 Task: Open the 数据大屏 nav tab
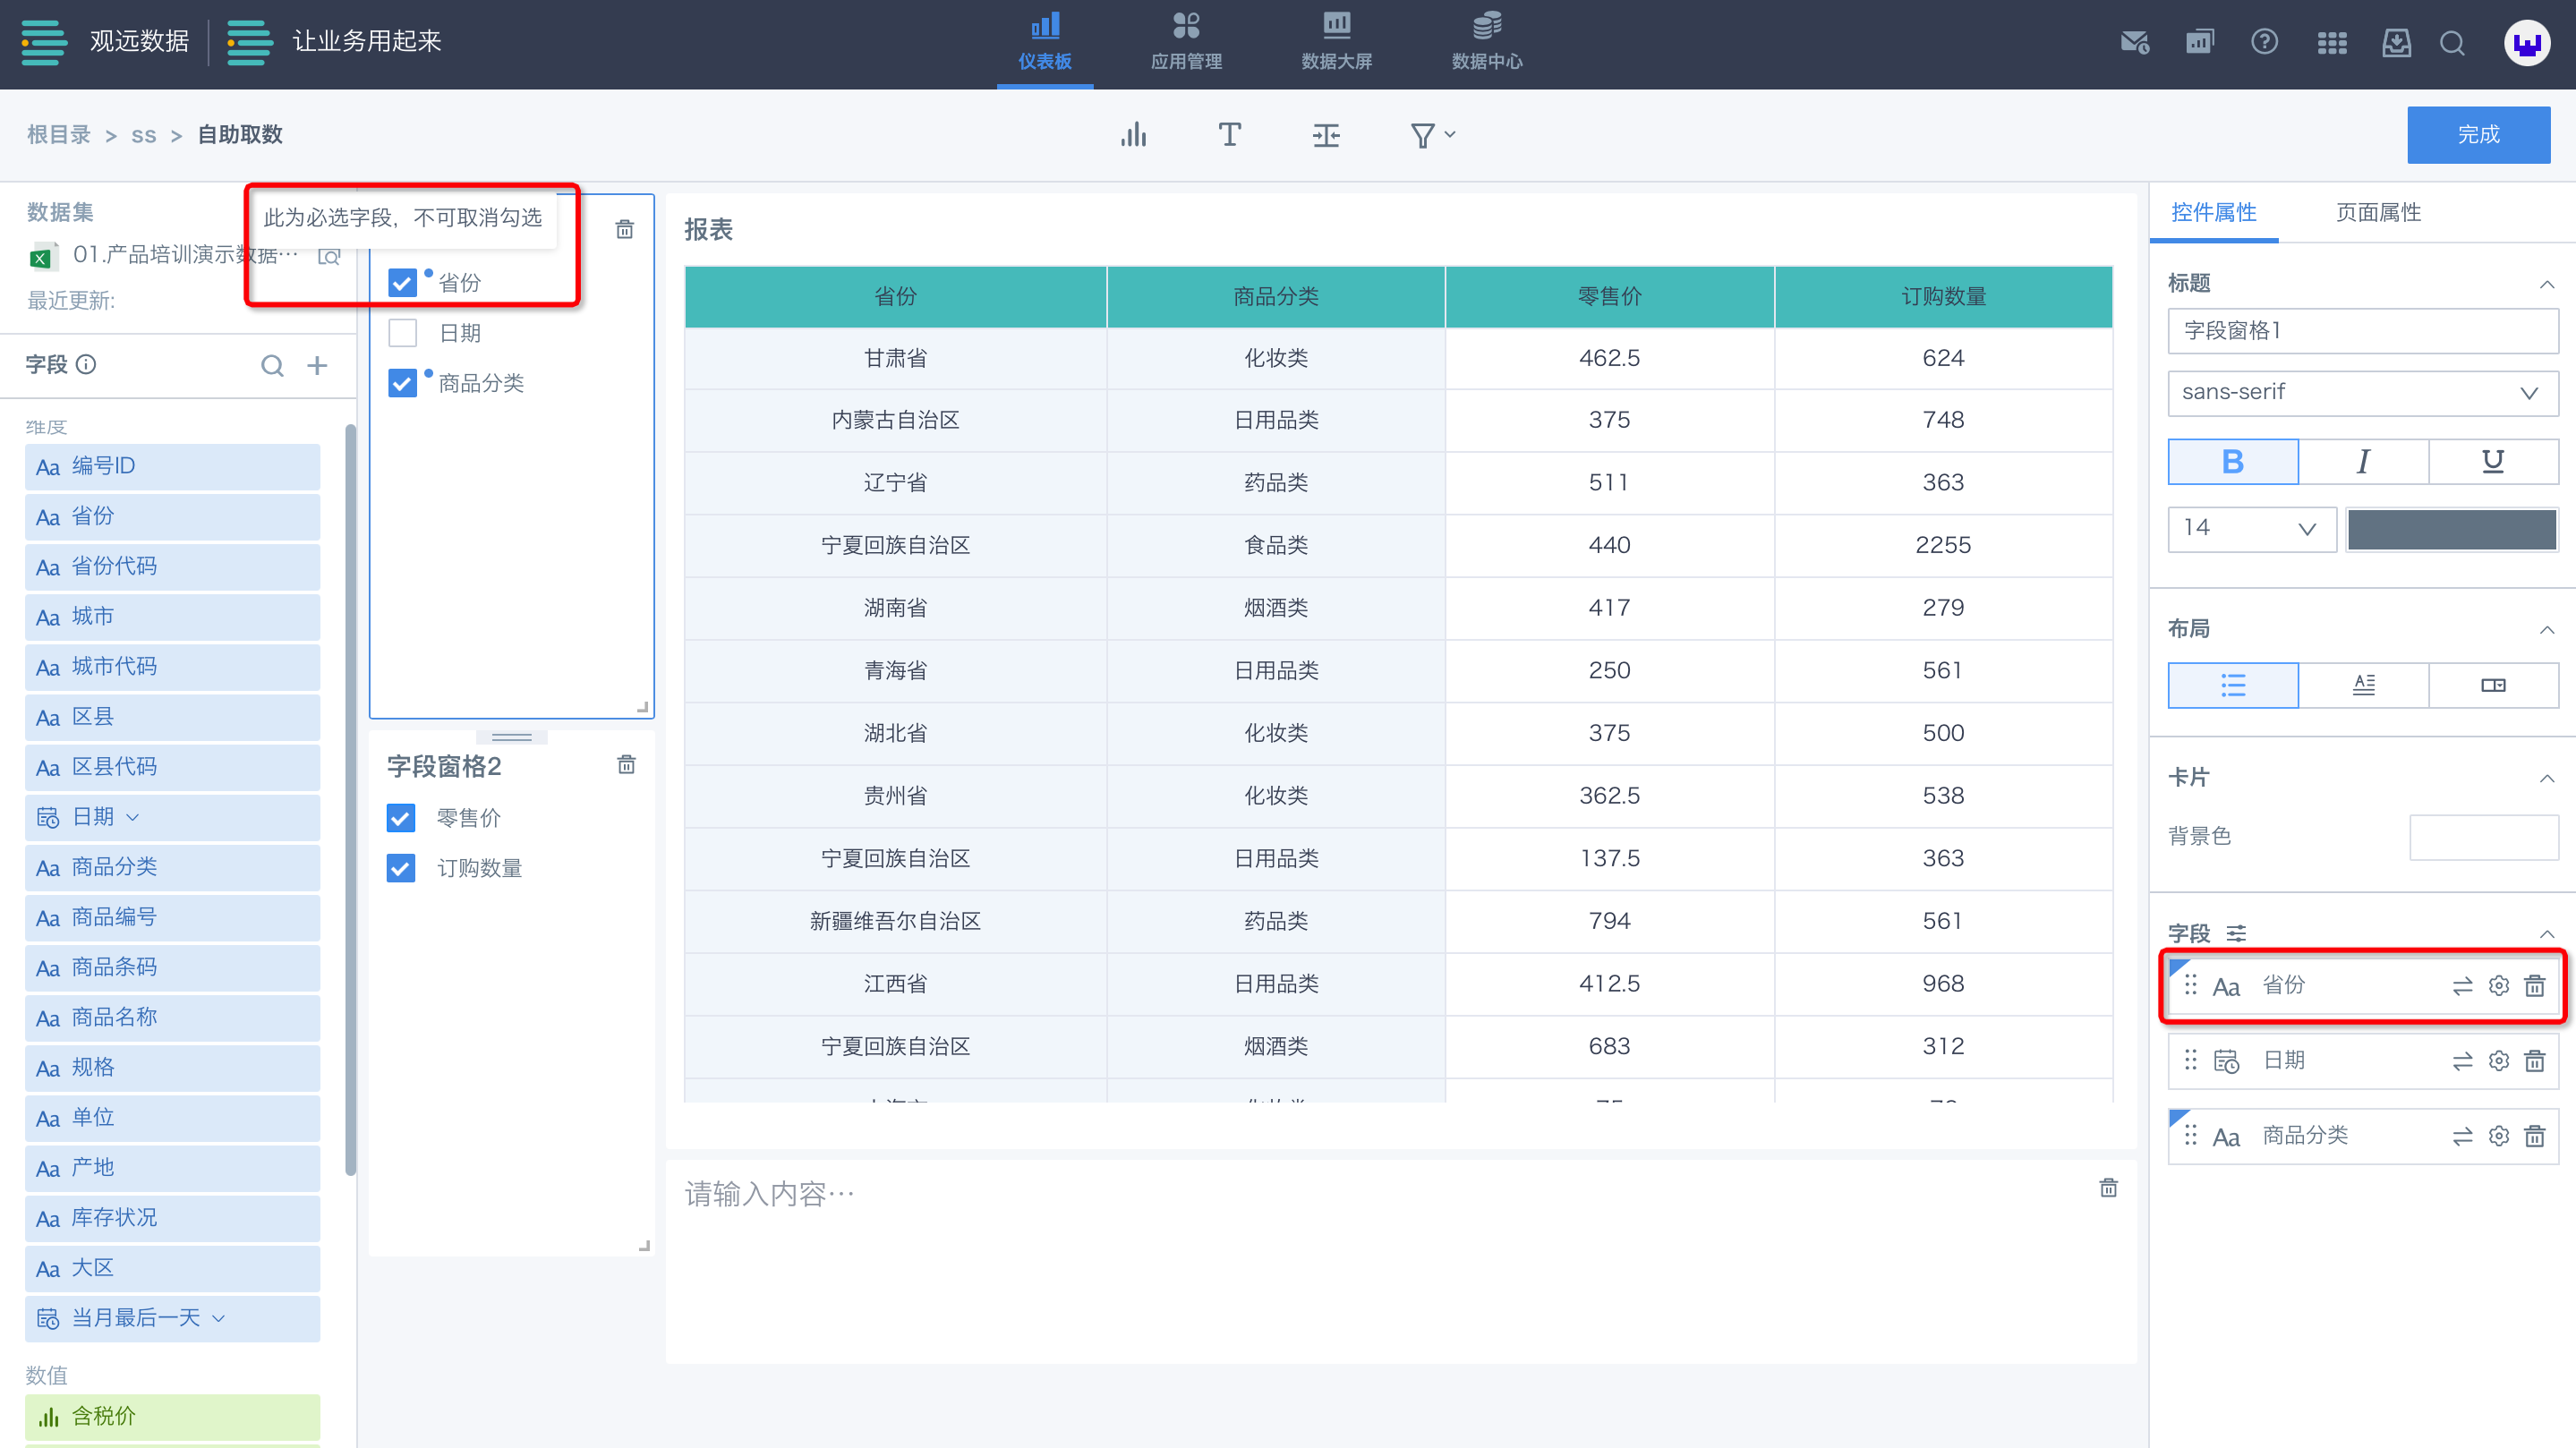[x=1336, y=42]
